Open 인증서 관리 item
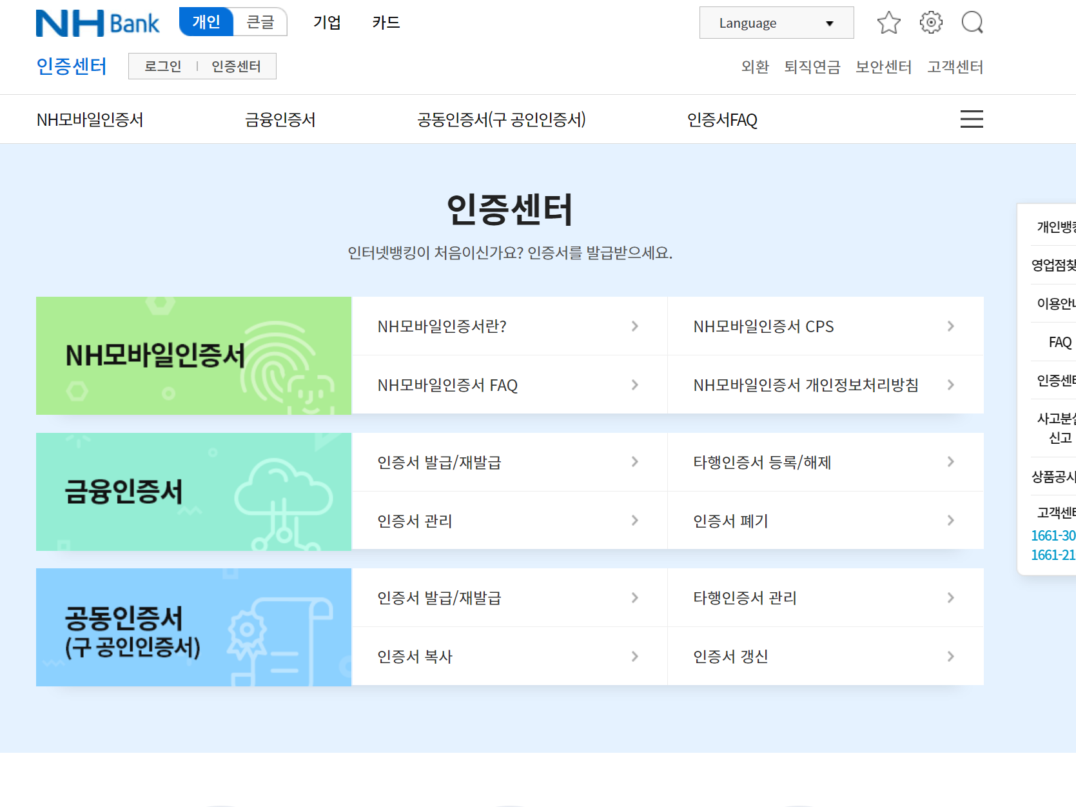 [509, 521]
